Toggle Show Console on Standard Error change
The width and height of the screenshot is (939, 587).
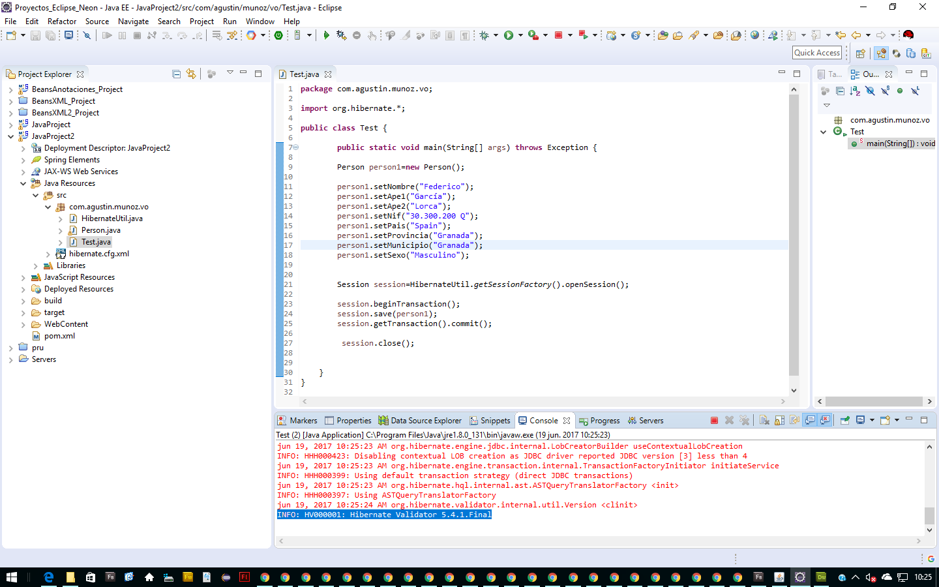click(825, 420)
